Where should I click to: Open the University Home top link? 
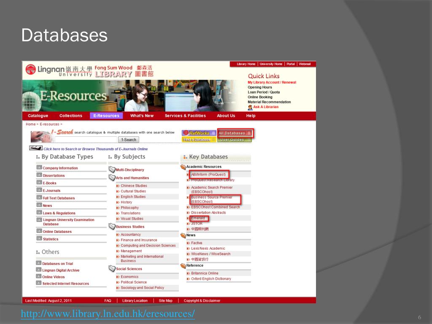271,64
